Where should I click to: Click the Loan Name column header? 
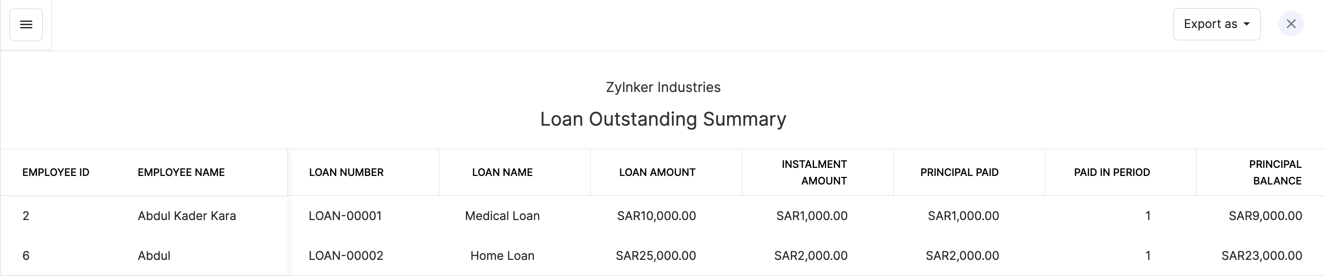point(502,173)
